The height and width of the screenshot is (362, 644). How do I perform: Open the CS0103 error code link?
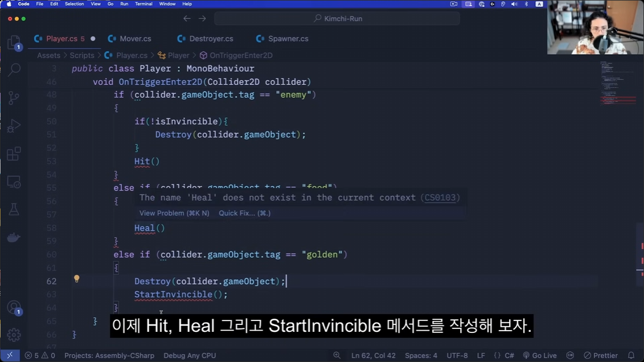coord(440,198)
